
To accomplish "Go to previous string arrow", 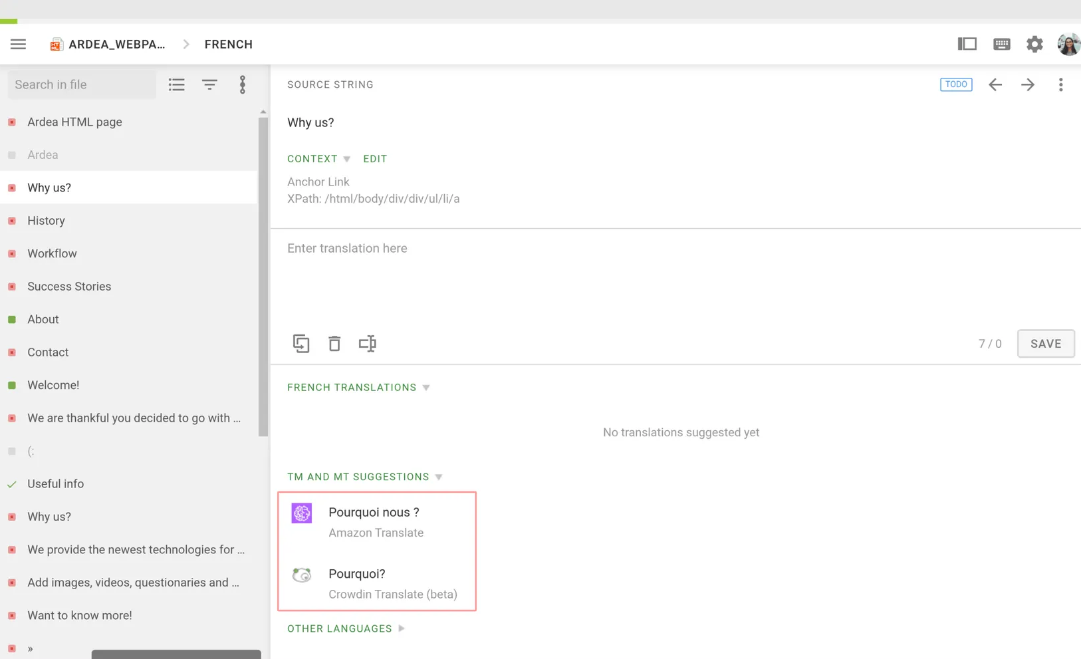I will pos(995,84).
